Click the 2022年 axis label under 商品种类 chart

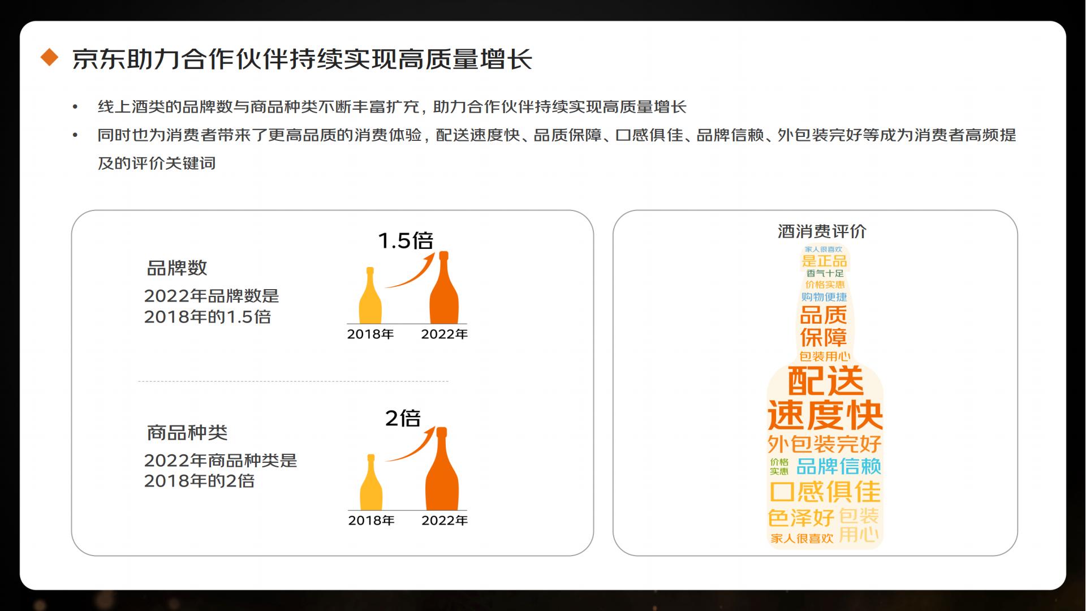[445, 520]
